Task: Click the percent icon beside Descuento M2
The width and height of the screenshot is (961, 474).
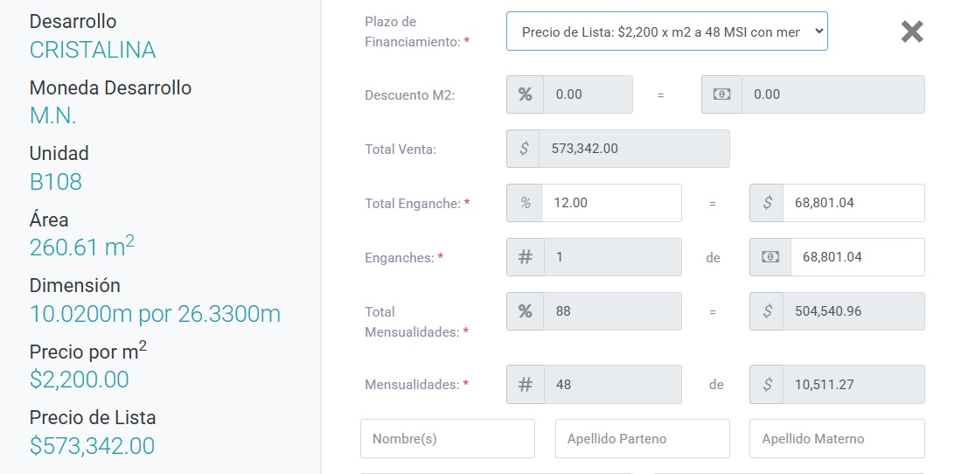Action: tap(526, 94)
